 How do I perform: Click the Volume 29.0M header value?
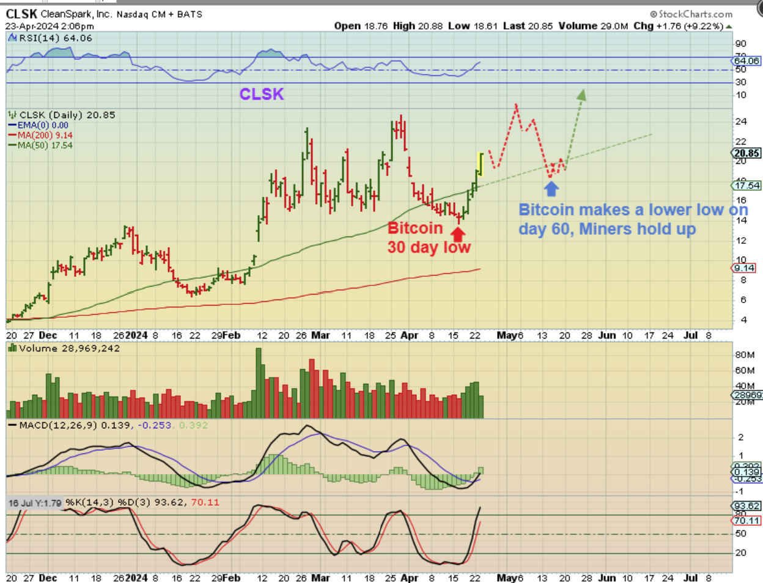[x=593, y=26]
